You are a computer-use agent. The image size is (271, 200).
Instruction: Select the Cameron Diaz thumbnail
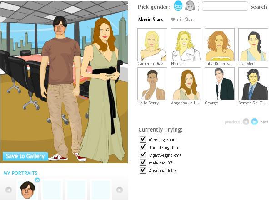pos(152,45)
